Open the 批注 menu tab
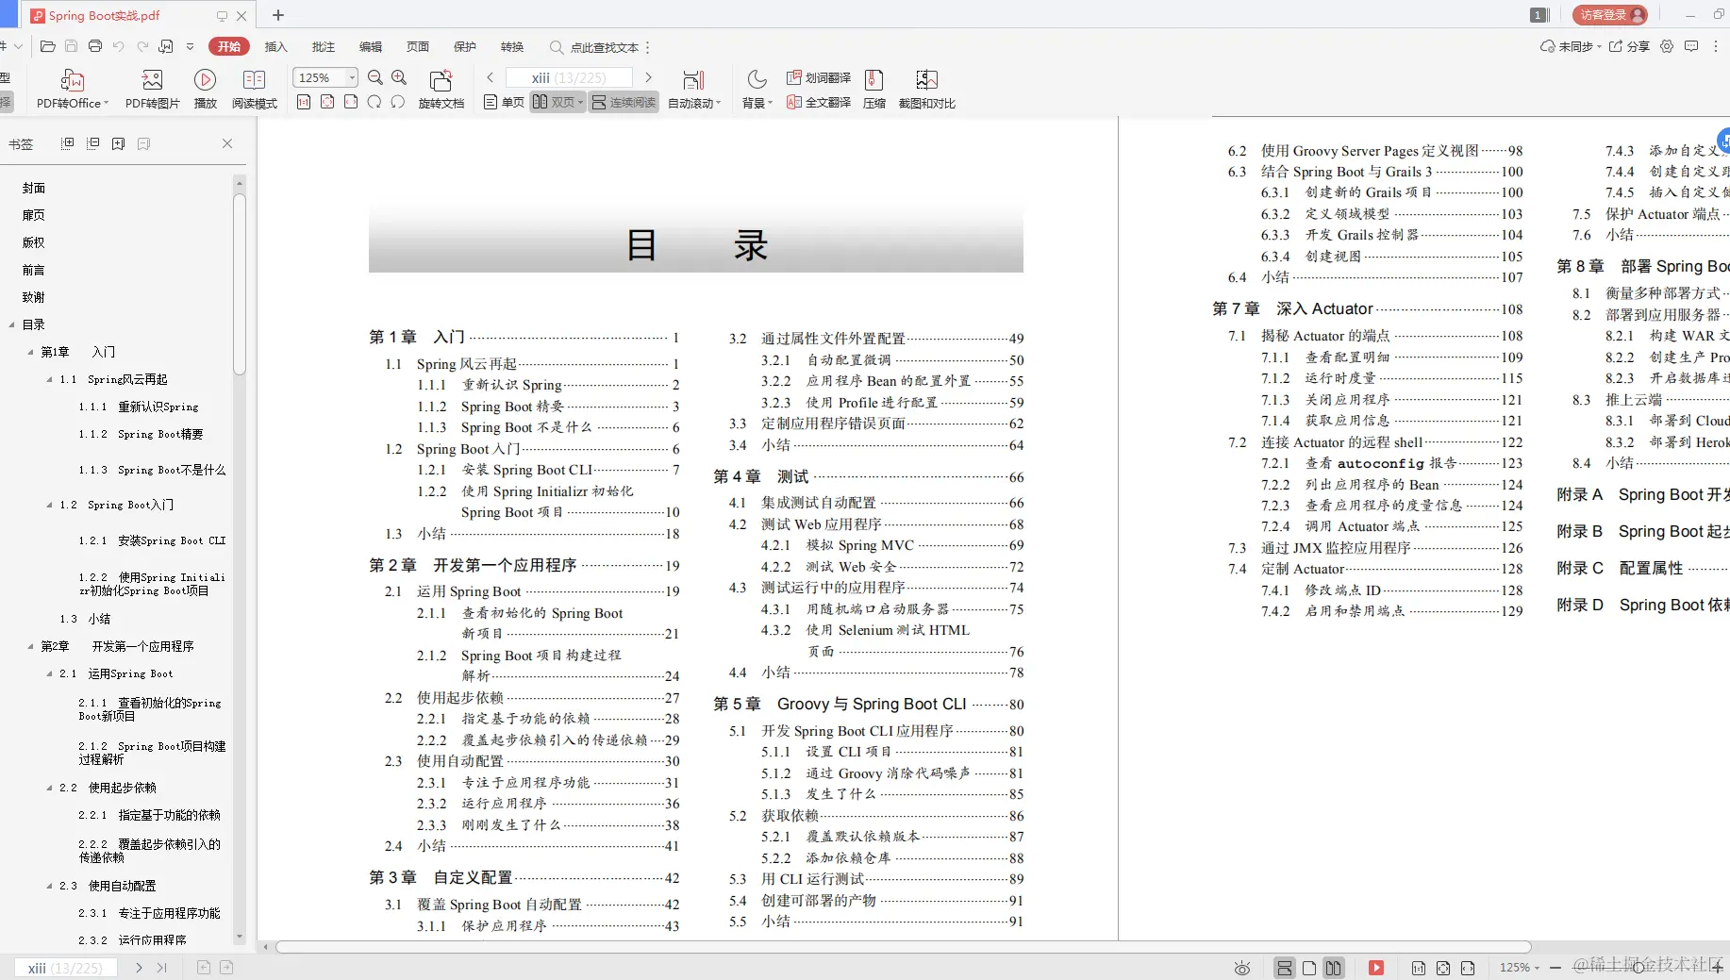Image resolution: width=1730 pixels, height=980 pixels. tap(322, 46)
